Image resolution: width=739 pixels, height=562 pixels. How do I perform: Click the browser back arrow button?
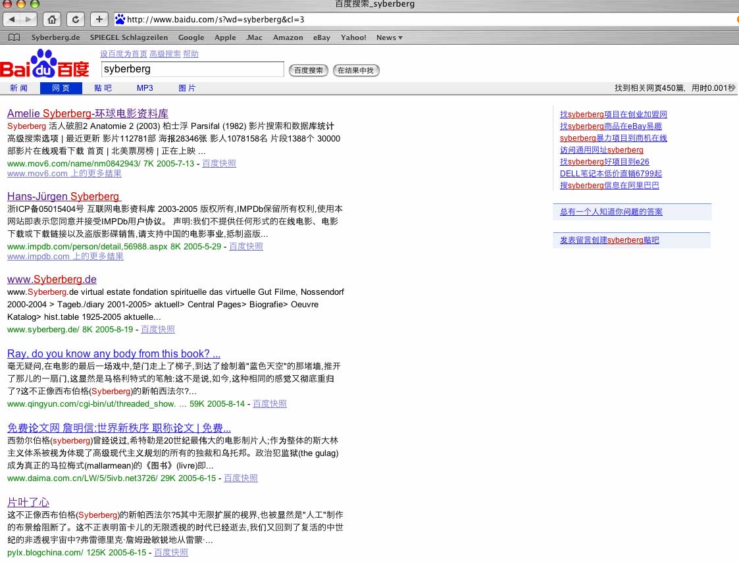[x=13, y=19]
